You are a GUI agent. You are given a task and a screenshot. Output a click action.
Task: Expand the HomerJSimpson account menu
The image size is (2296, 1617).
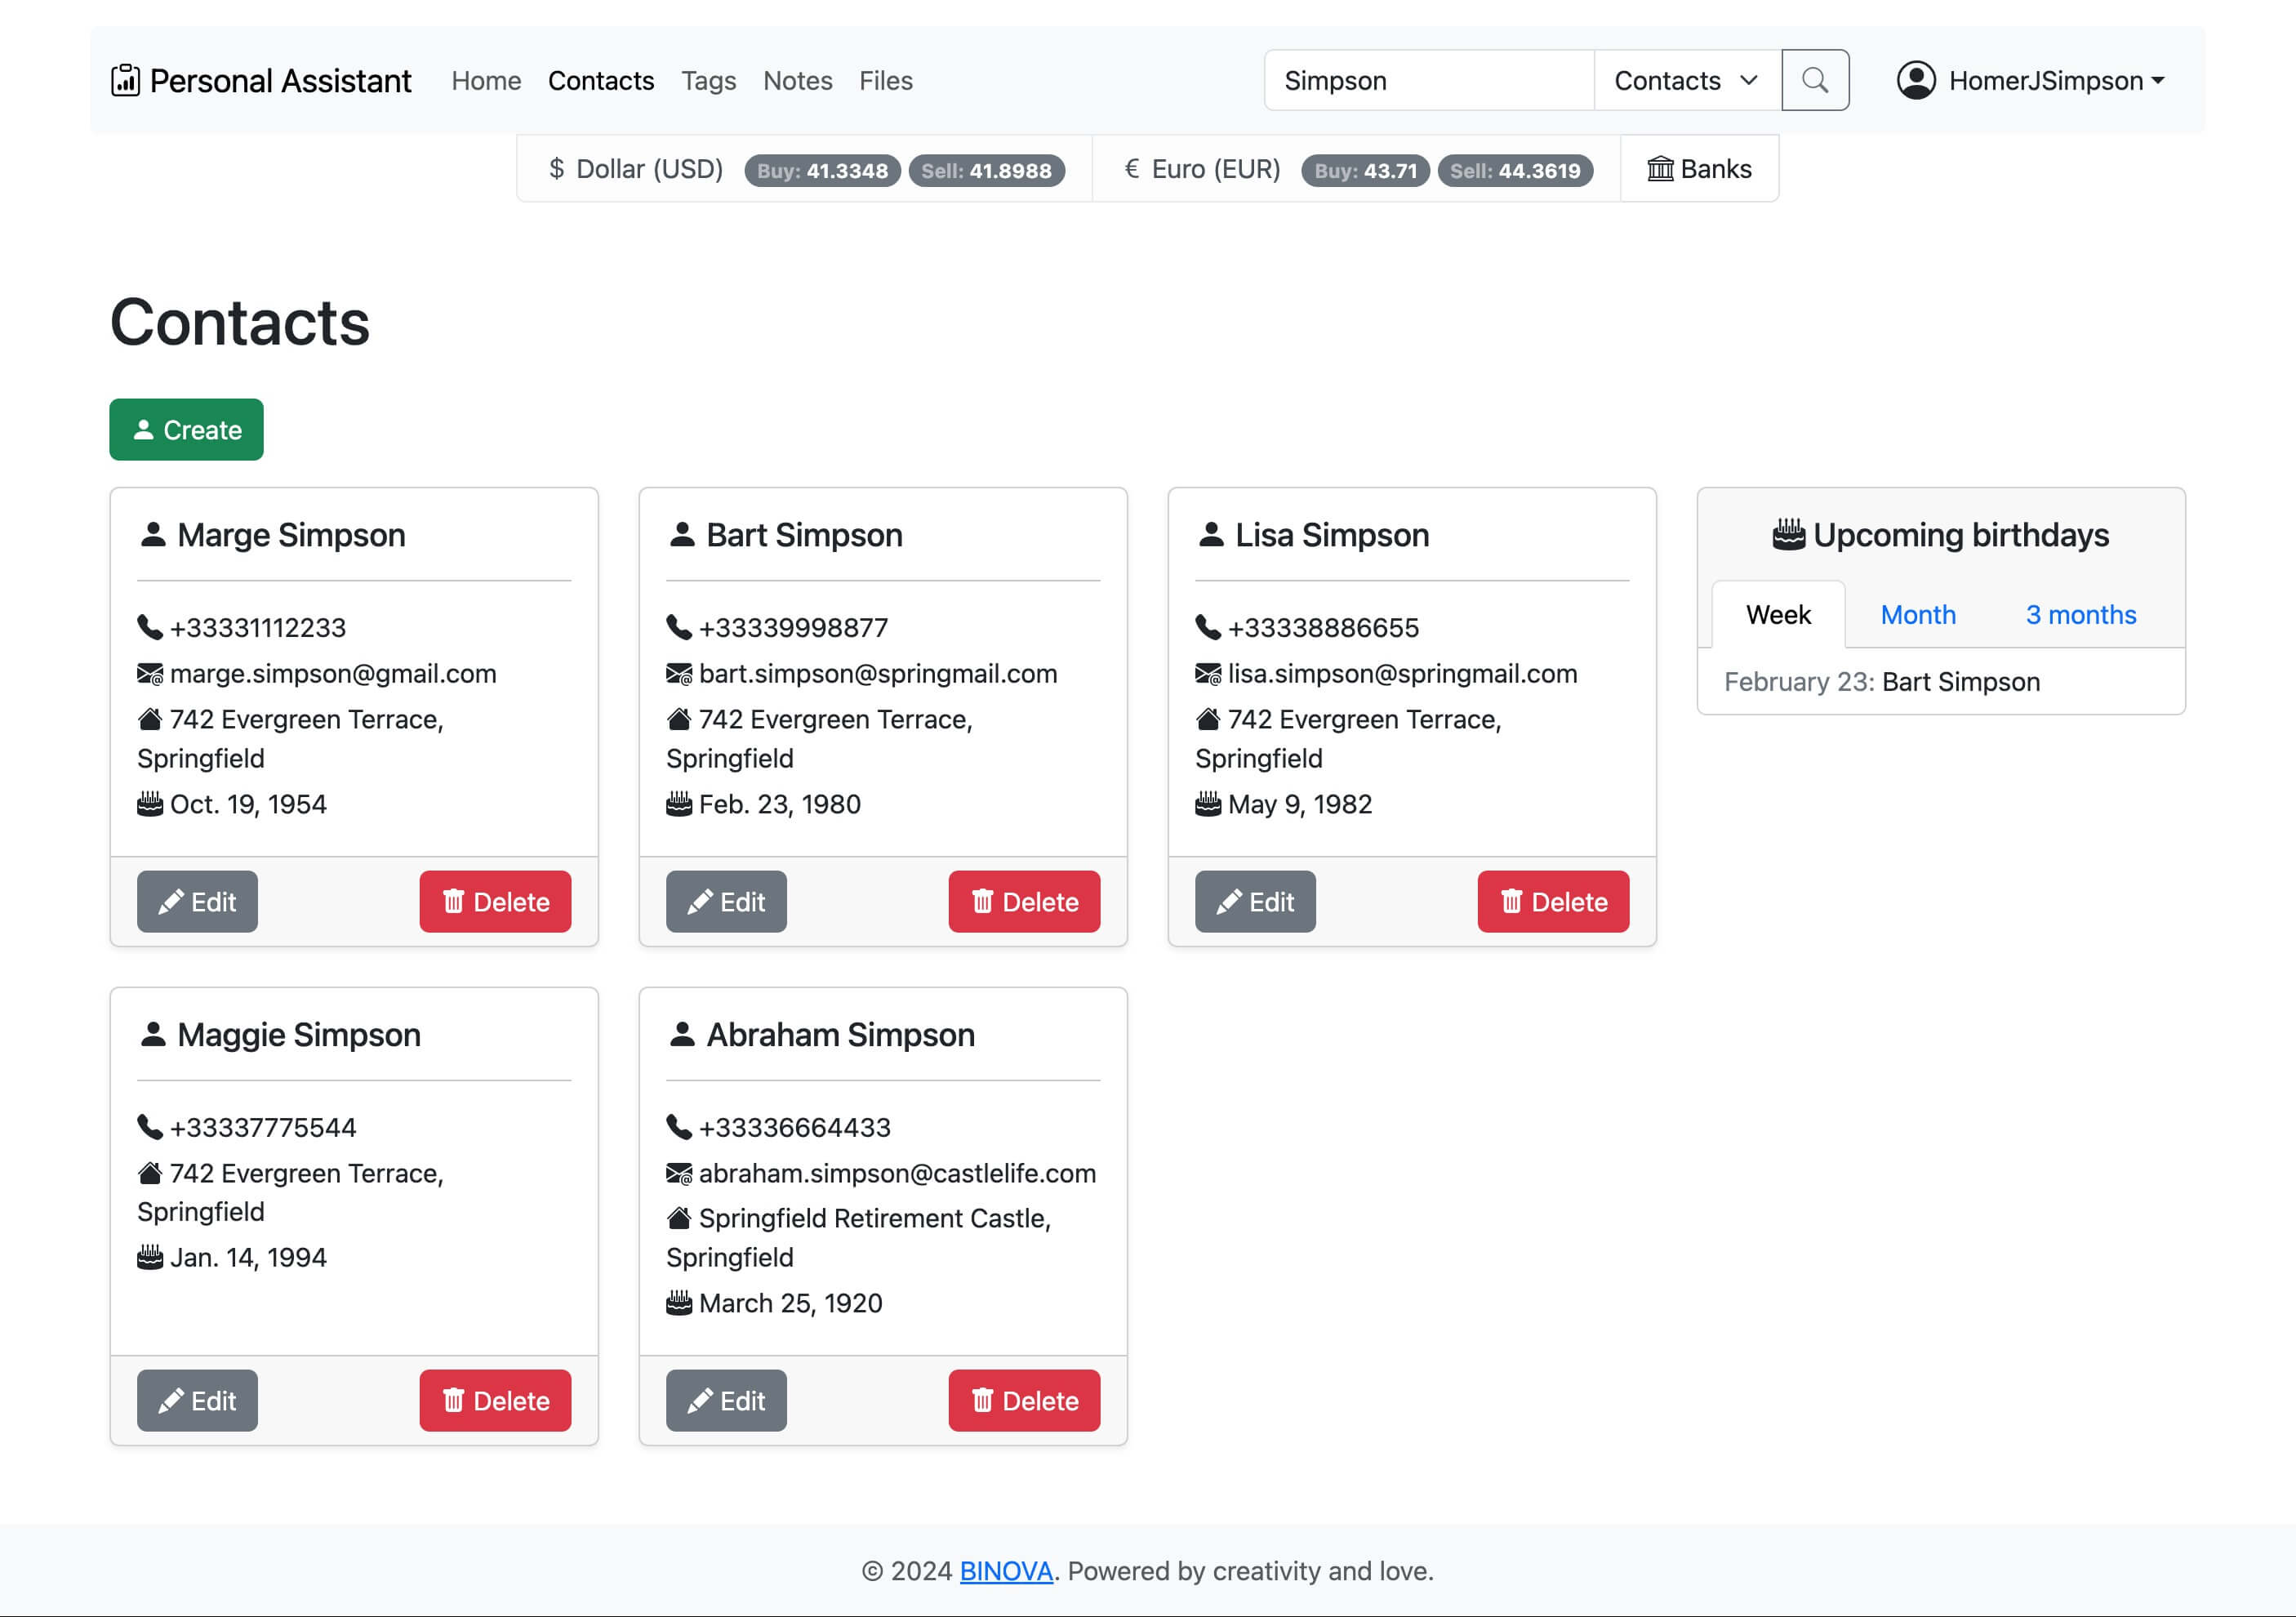pos(2031,80)
